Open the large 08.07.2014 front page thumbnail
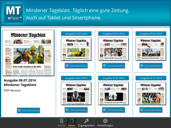The image size is (171, 128). coord(28,53)
